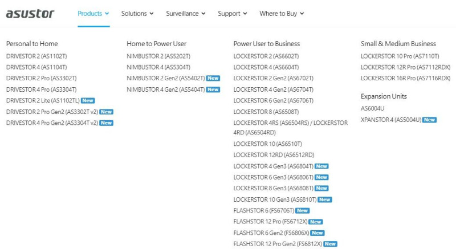Click New badge beside LOCKERSTOR 4 Gen3
The image size is (456, 249).
tap(321, 166)
